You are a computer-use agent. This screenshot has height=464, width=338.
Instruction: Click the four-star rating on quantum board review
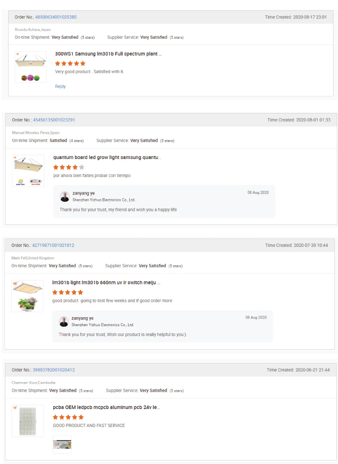tap(69, 167)
